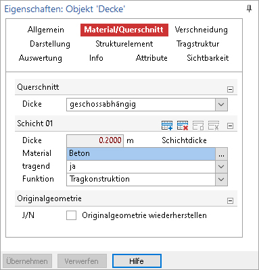Screen dimensions: 259x270
Task: Open the Tragstruktur tab
Action: tap(197, 44)
